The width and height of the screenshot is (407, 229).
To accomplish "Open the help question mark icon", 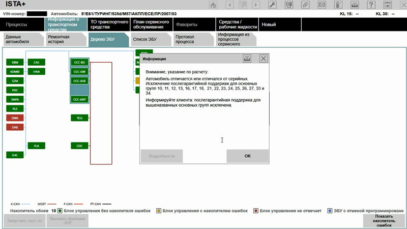I will point(372,5).
